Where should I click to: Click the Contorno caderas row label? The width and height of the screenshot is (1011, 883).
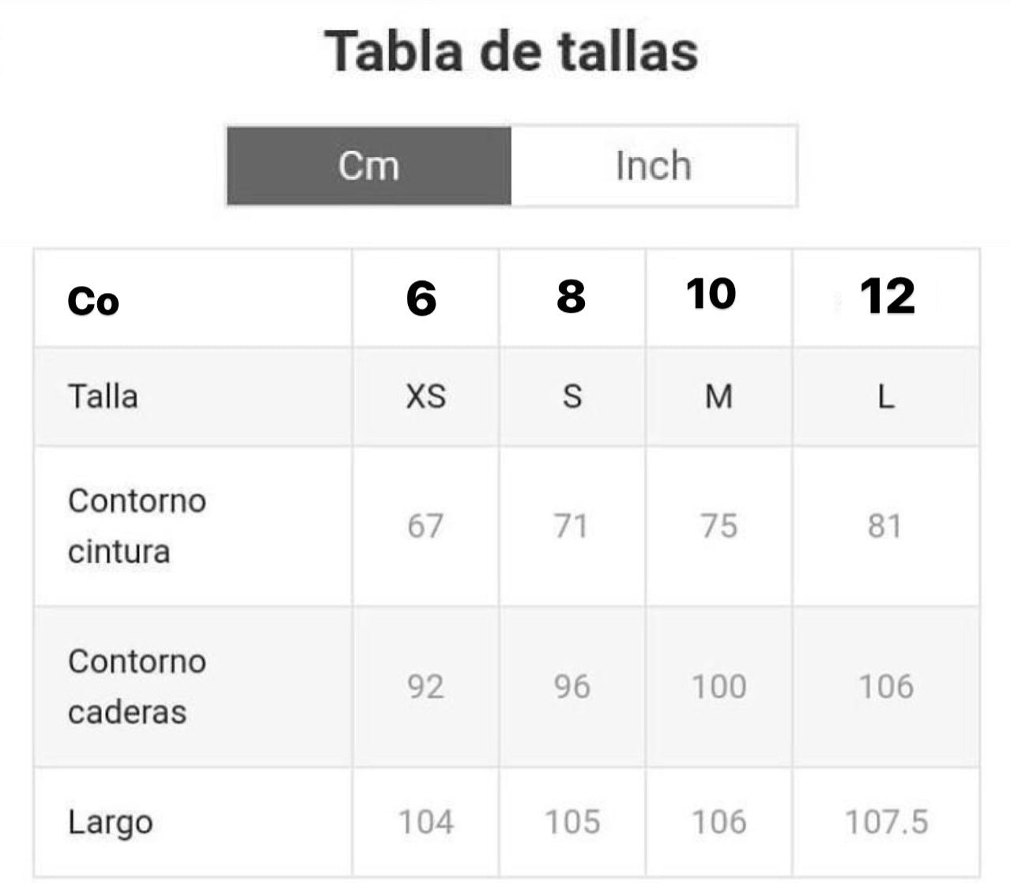pyautogui.click(x=137, y=686)
